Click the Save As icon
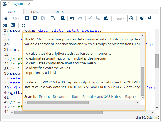This screenshot has height=122, width=163. (x=35, y=19)
